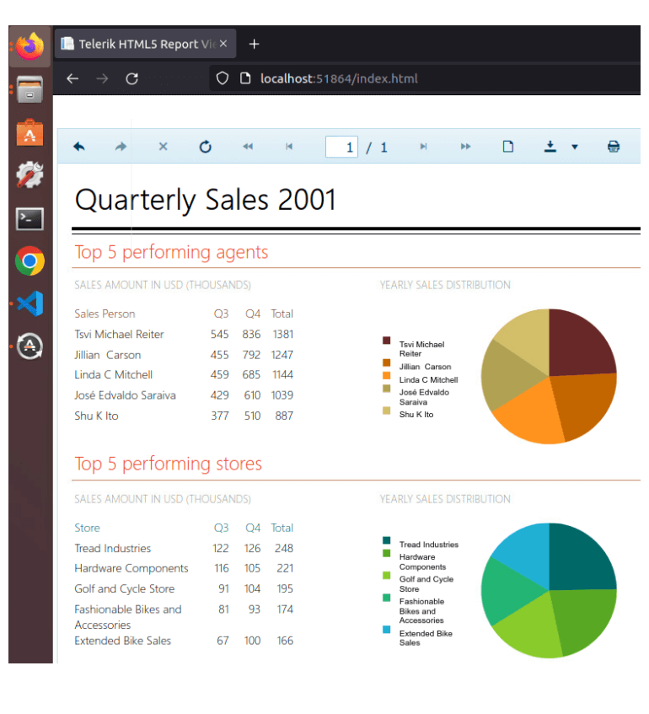Image resolution: width=649 pixels, height=714 pixels.
Task: Open a new browser tab
Action: point(255,44)
